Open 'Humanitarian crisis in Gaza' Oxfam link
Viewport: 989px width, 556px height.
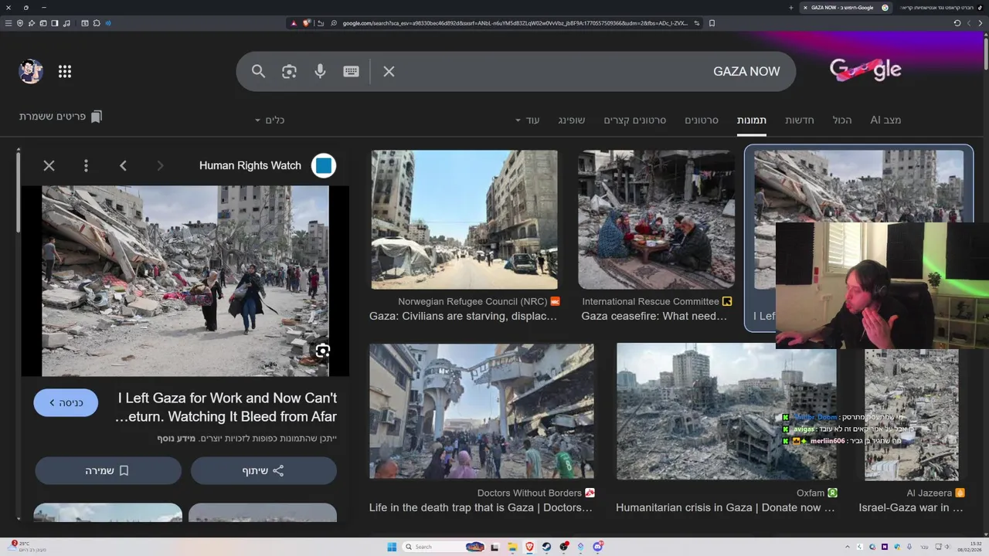pyautogui.click(x=725, y=507)
